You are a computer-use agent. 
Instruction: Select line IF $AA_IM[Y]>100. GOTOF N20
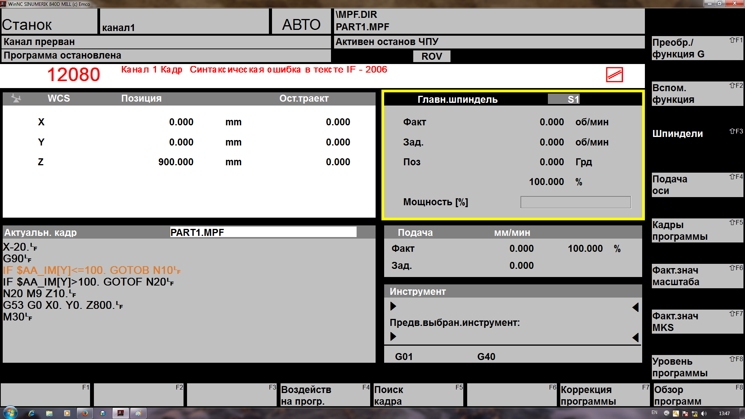point(88,282)
